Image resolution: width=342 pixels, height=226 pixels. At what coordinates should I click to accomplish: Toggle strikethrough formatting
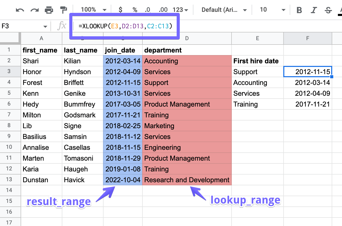328,10
